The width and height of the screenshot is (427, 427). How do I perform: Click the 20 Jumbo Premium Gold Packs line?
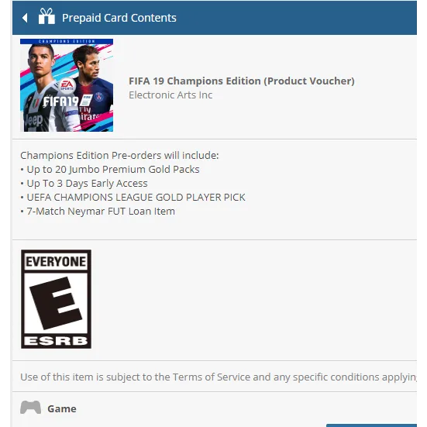click(113, 170)
